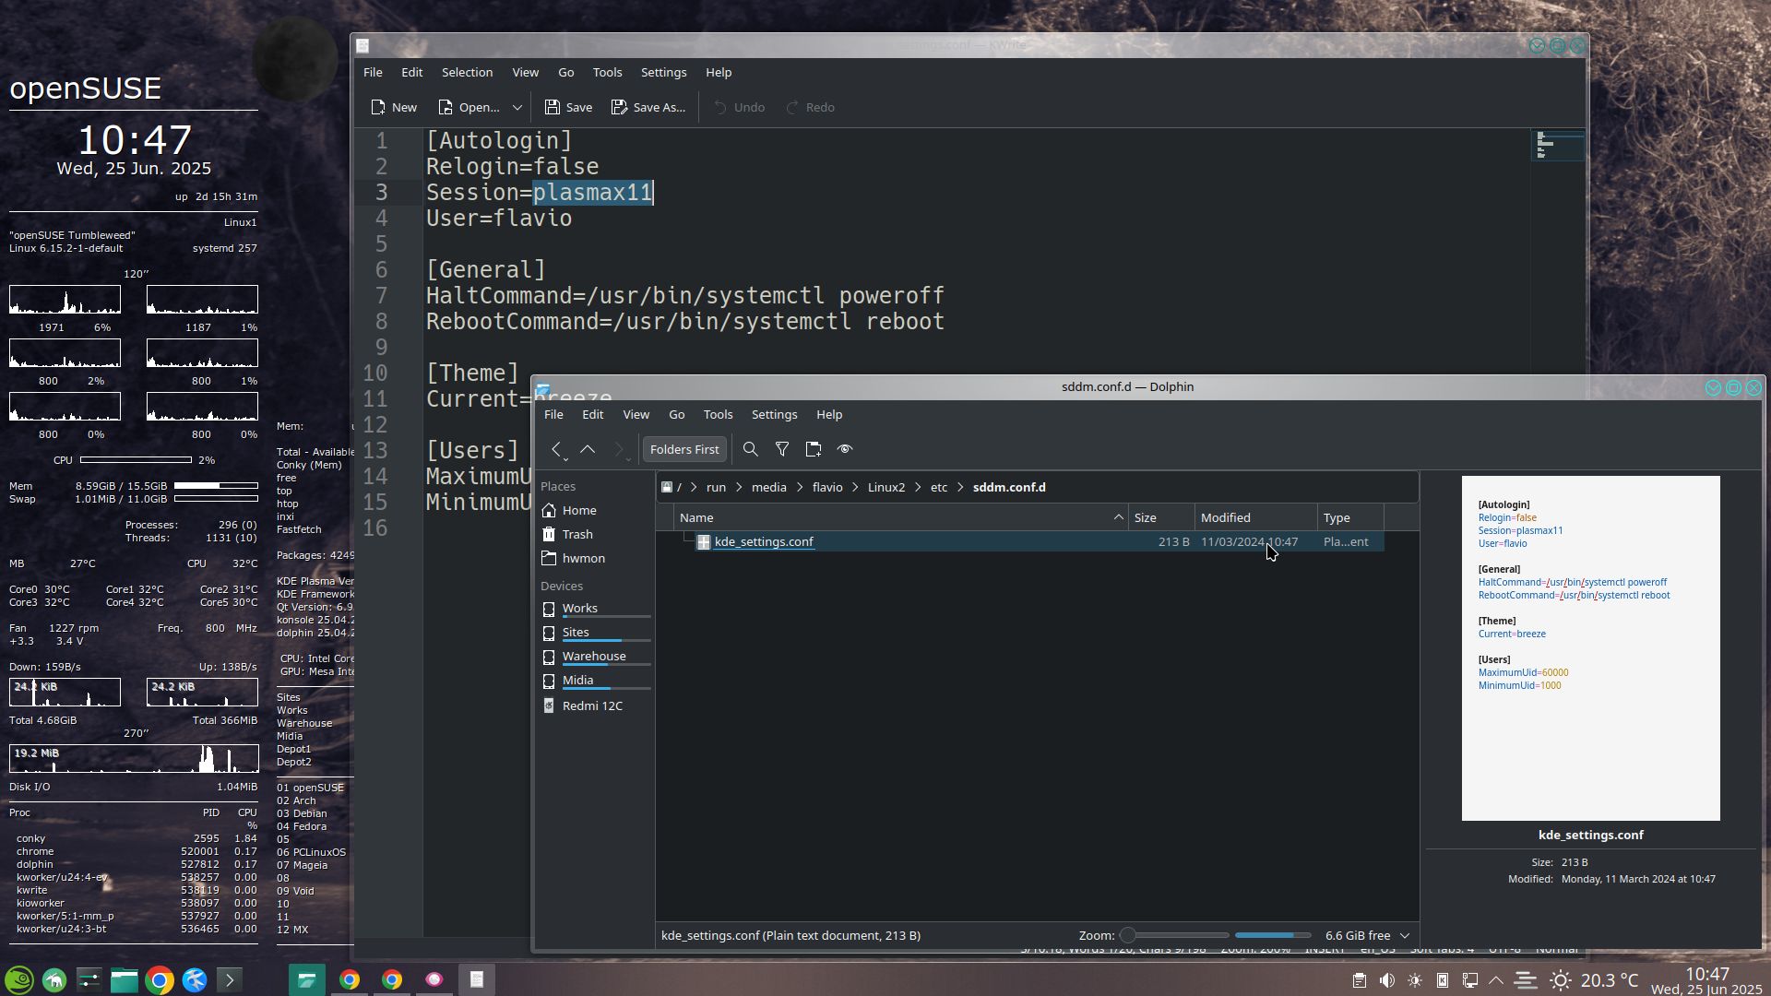
Task: Open KWrite Edit menu
Action: (411, 72)
